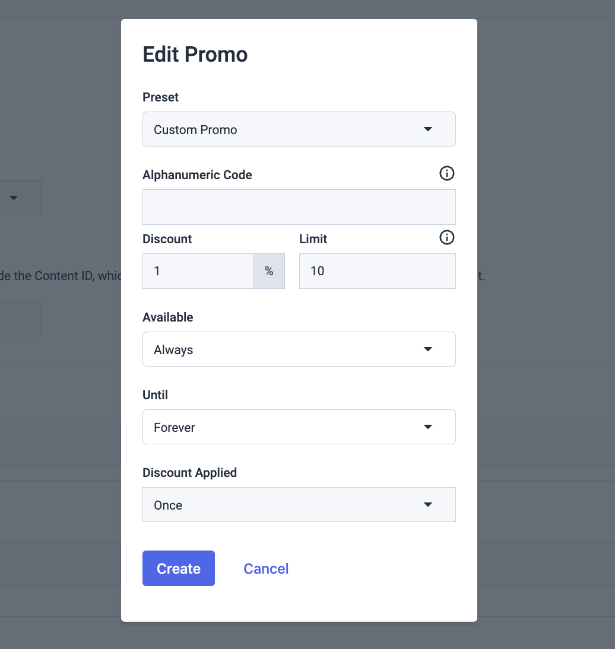Click into the Limit value field
Screen dimensions: 615x649
click(378, 271)
